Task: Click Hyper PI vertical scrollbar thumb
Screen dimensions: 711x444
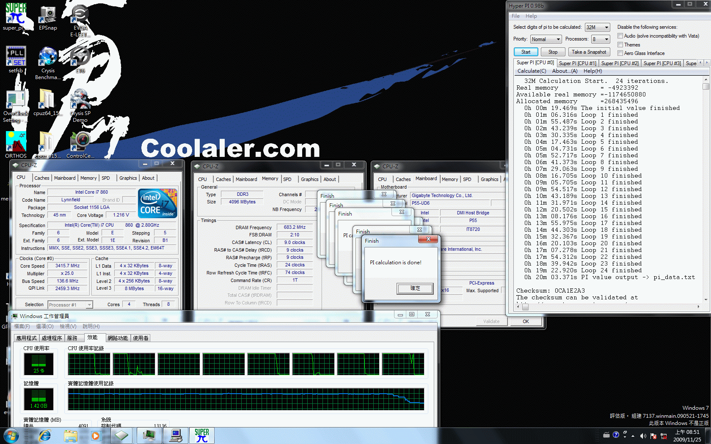Action: point(705,86)
